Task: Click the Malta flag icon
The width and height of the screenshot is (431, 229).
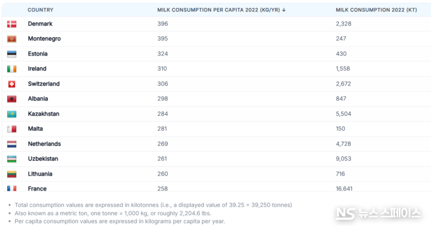Action: pyautogui.click(x=11, y=129)
